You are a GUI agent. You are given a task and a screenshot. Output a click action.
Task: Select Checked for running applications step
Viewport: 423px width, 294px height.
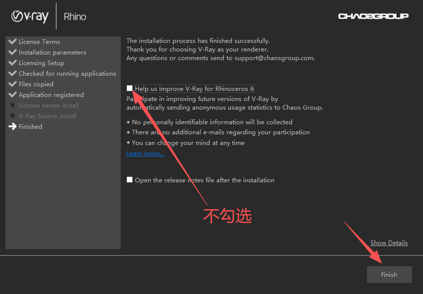click(x=67, y=74)
